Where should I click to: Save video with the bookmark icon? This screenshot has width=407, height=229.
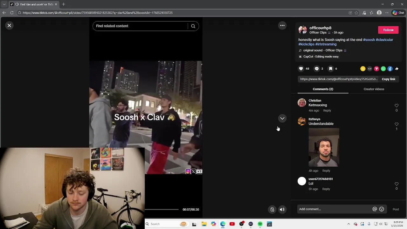tap(331, 69)
